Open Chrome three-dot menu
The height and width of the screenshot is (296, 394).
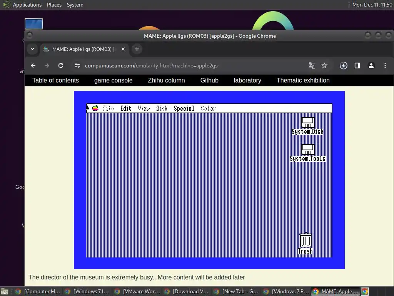click(385, 66)
